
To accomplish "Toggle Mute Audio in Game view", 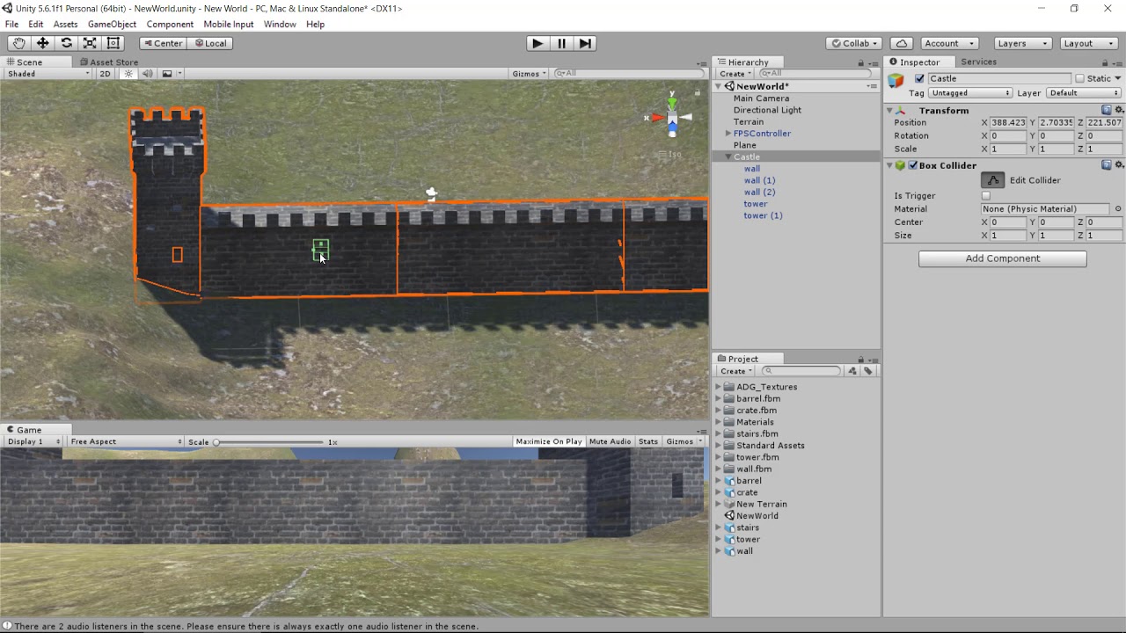I will click(x=610, y=441).
